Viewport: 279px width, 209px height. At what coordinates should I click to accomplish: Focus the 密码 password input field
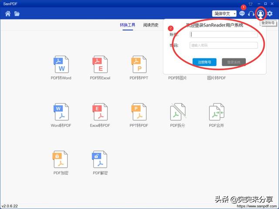coord(224,45)
